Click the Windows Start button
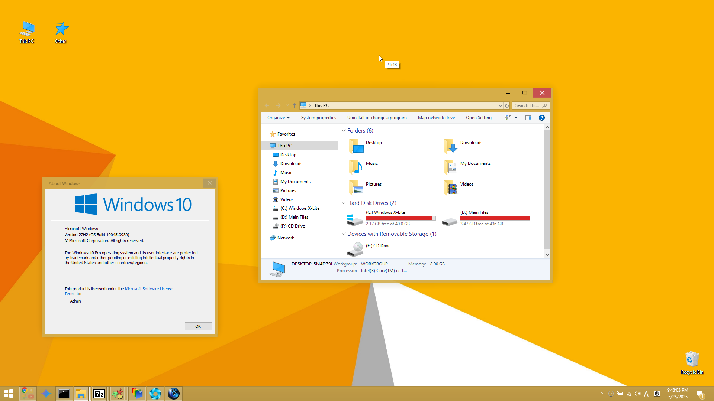This screenshot has width=714, height=401. tap(9, 394)
